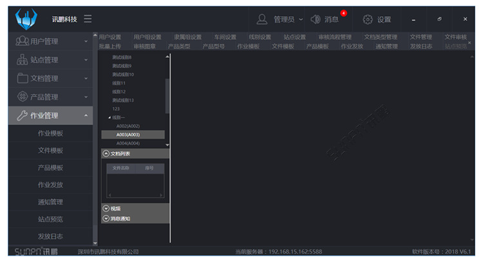The image size is (483, 260).
Task: Select station A003(A003) in the tree
Action: pos(133,135)
